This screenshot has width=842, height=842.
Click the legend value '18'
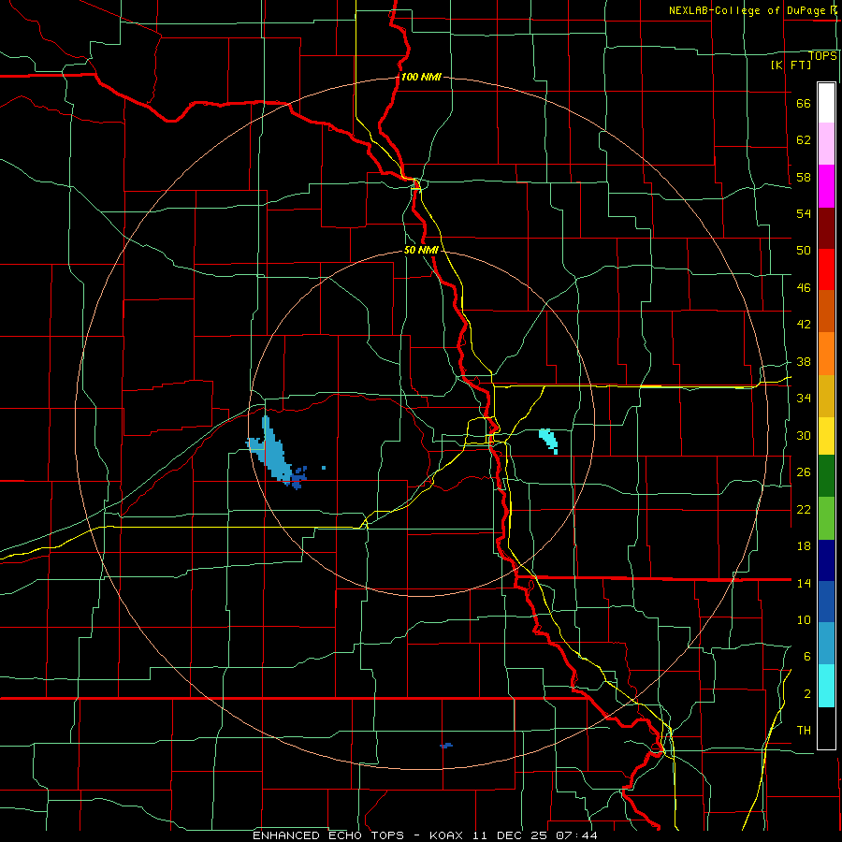(x=804, y=546)
